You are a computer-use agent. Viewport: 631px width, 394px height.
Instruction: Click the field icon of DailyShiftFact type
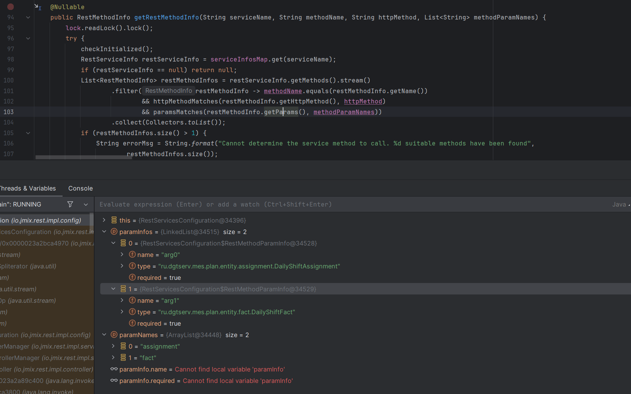(132, 312)
